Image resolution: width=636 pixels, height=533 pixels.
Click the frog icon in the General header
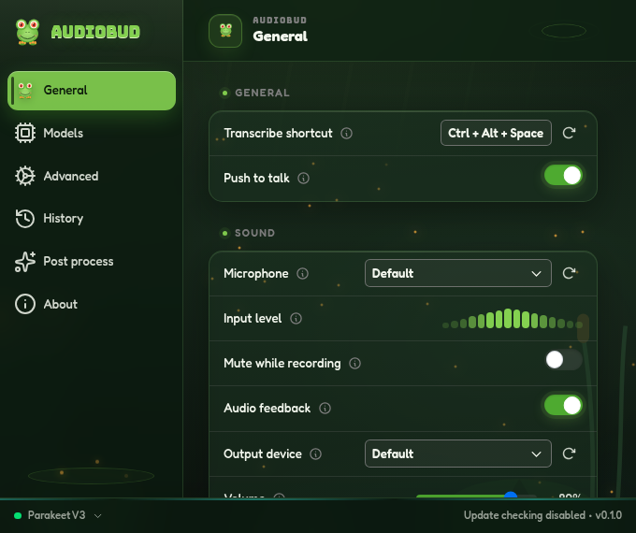point(225,31)
